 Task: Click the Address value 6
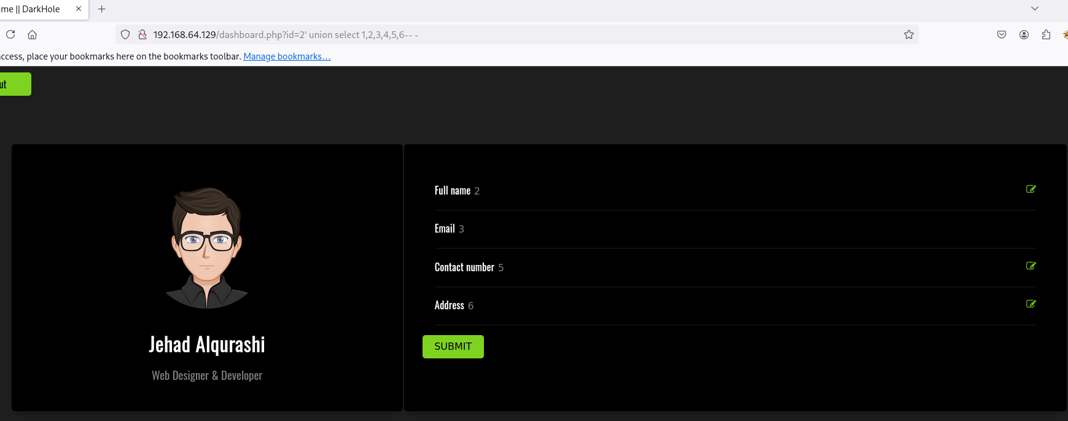[x=470, y=306]
